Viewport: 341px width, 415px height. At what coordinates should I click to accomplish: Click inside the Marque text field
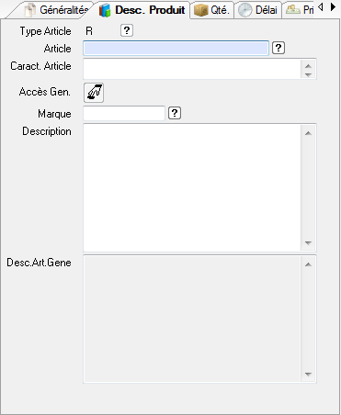124,113
